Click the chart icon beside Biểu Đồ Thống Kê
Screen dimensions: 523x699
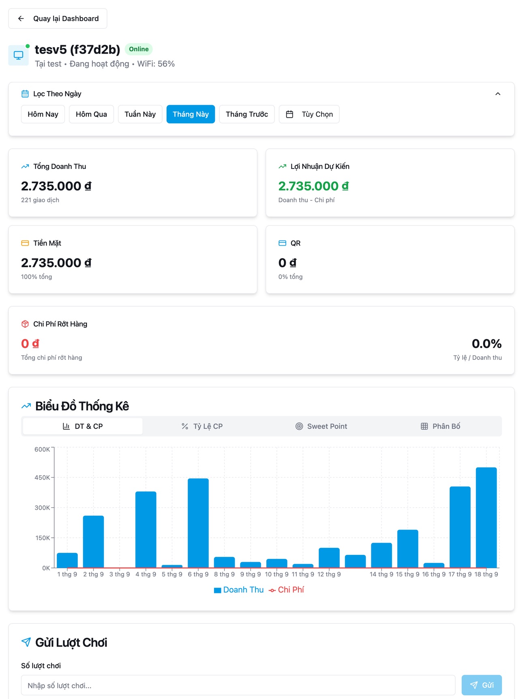26,406
